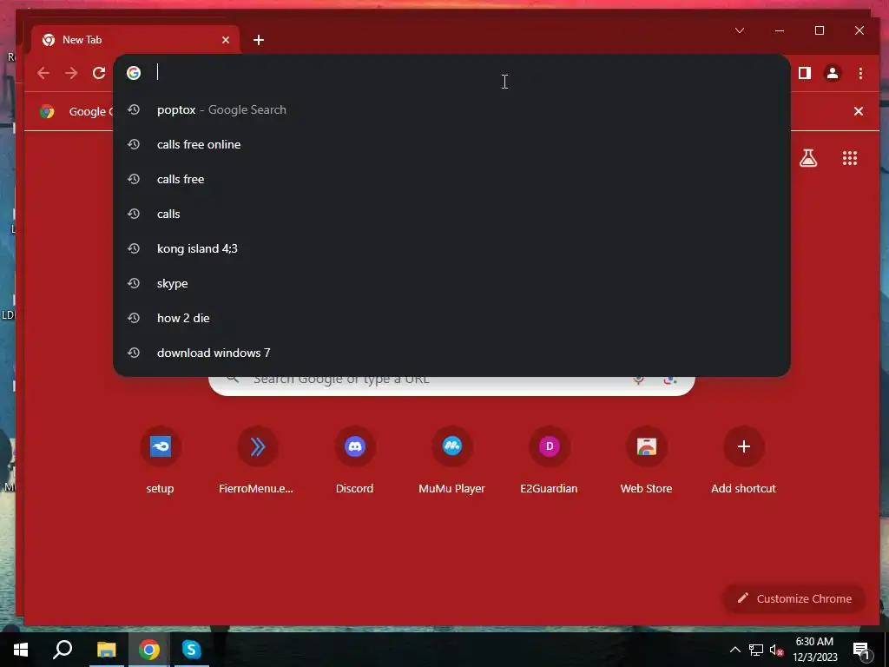Choose the 'poptox' search suggestion
This screenshot has height=667, width=889.
coord(451,110)
